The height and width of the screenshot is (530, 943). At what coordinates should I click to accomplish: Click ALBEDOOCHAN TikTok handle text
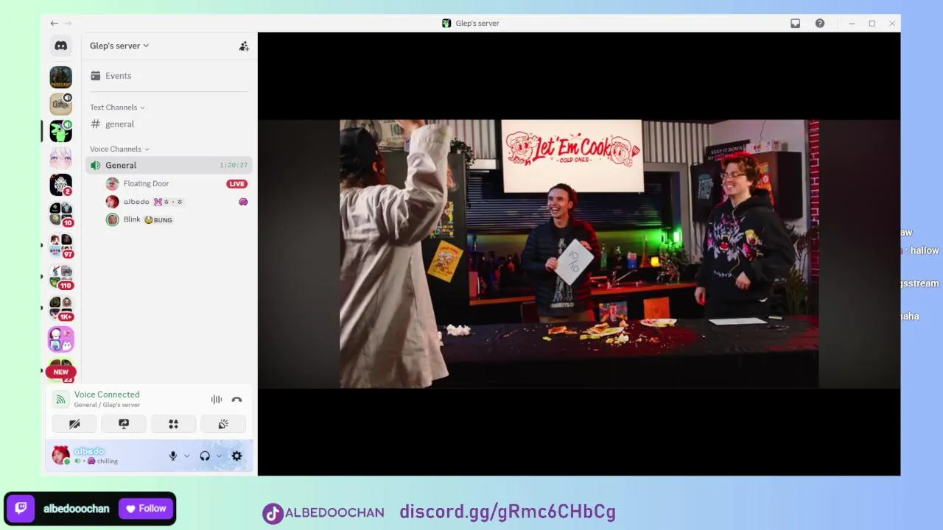(x=334, y=512)
